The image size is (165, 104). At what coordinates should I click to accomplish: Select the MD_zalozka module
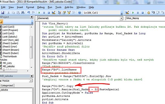pyautogui.click(x=9, y=66)
